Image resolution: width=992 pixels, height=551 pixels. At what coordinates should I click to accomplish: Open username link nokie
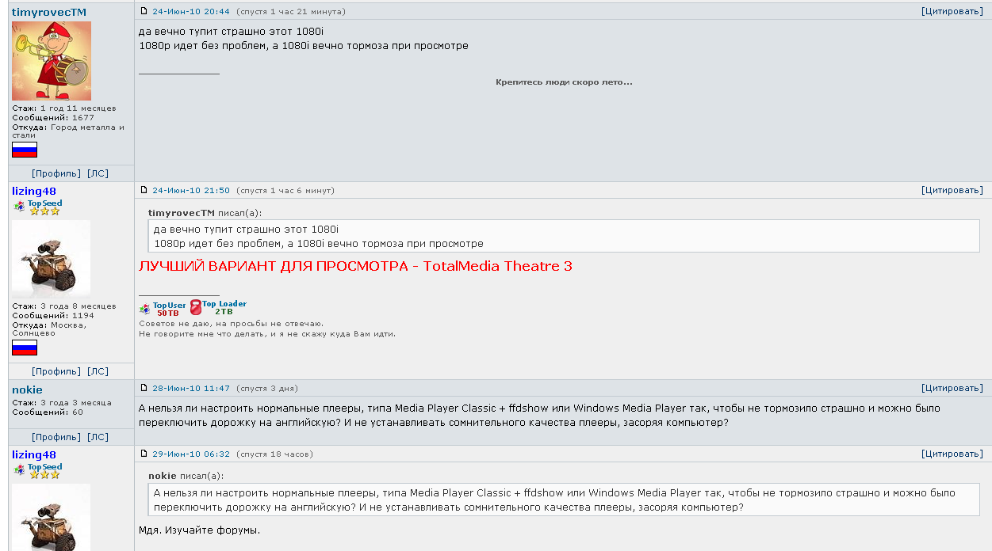click(x=27, y=389)
